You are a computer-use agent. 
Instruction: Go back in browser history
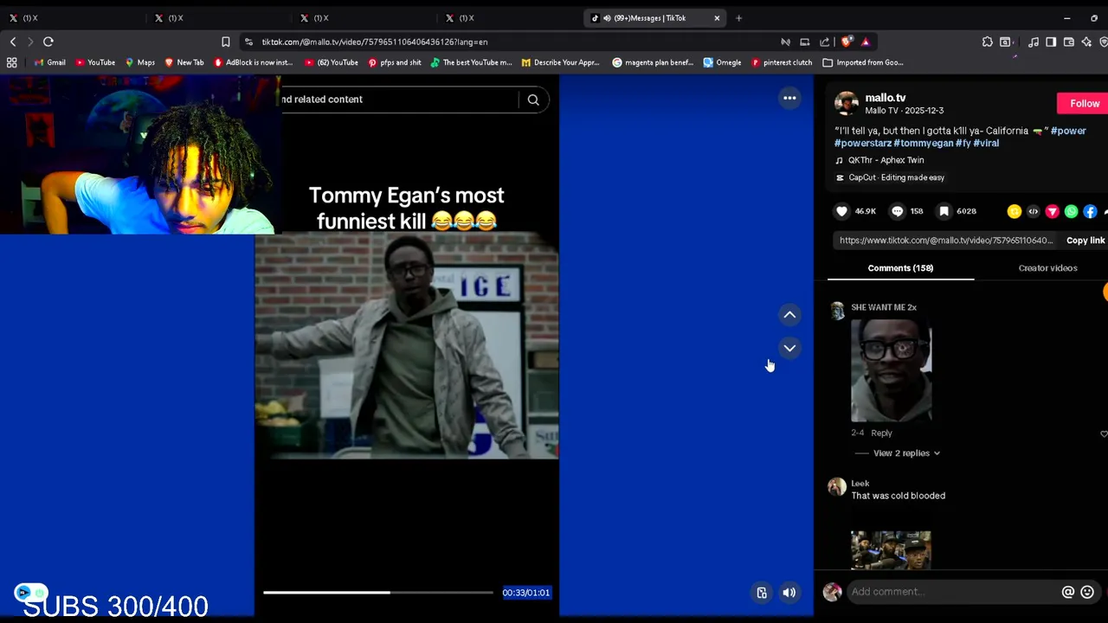pyautogui.click(x=13, y=42)
